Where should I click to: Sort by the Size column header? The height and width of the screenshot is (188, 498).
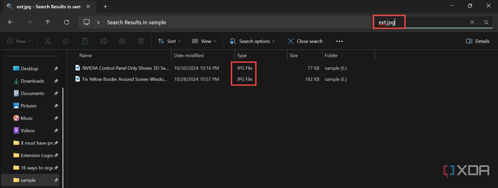294,55
